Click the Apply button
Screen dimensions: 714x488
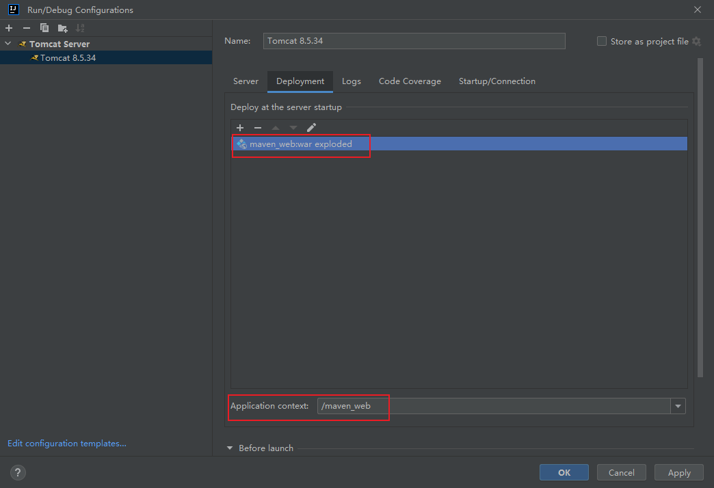pyautogui.click(x=679, y=472)
